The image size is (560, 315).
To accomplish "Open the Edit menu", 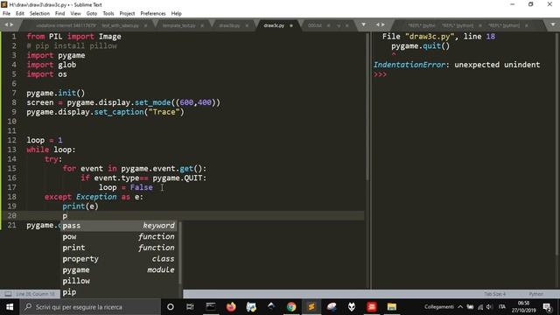I will pos(20,13).
